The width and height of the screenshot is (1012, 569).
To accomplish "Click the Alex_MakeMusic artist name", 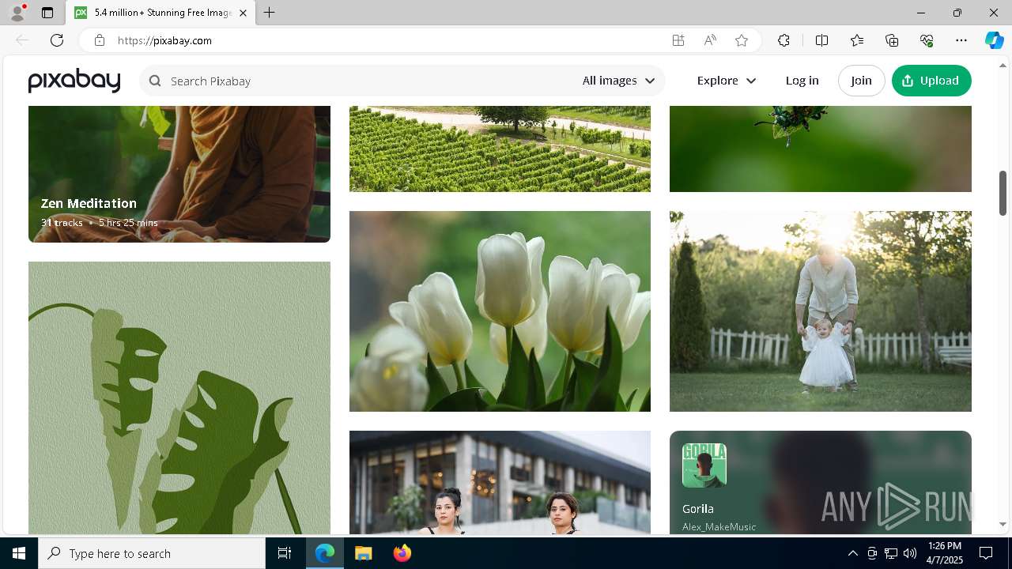I will pyautogui.click(x=719, y=526).
